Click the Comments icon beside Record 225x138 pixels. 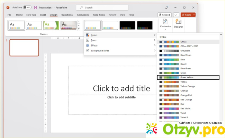click(x=176, y=15)
